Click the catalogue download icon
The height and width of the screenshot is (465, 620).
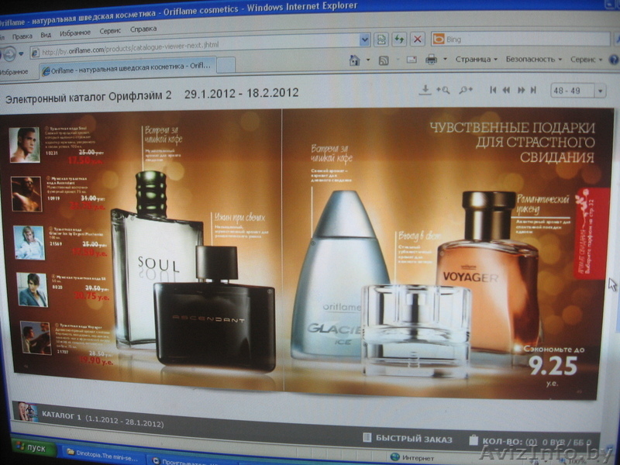[x=425, y=90]
